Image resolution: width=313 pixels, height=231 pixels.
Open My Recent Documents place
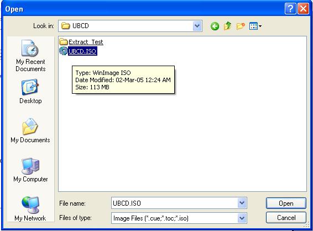point(30,56)
